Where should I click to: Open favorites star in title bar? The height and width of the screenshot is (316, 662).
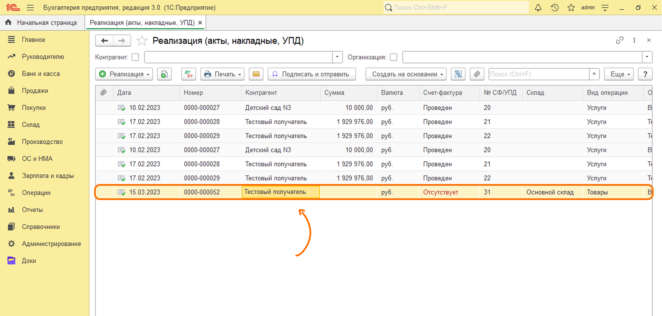pyautogui.click(x=571, y=8)
